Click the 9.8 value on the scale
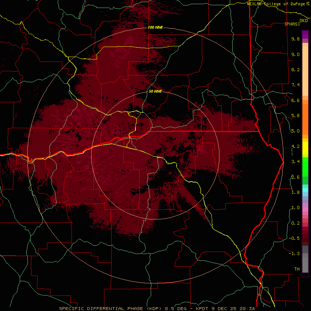The image size is (311, 311). [x=295, y=39]
